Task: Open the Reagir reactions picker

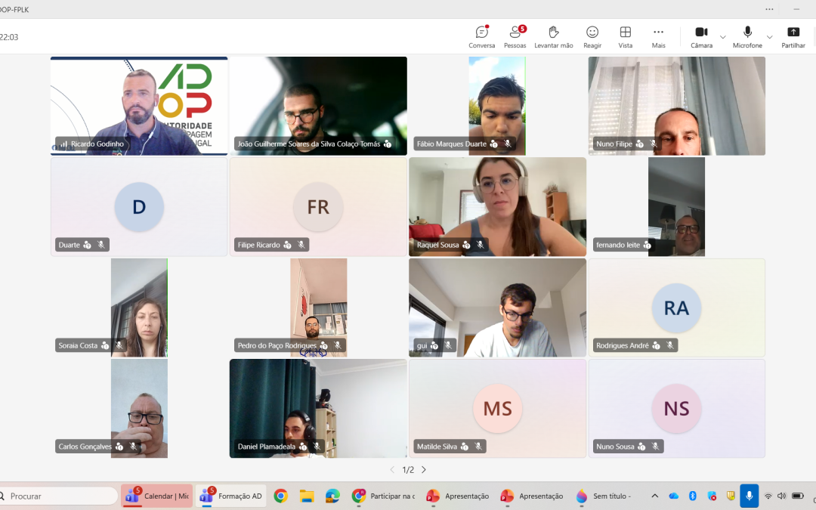Action: click(x=592, y=37)
